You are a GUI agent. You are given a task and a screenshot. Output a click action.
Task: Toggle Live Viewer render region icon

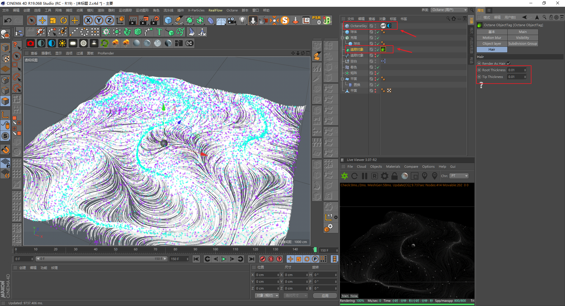[415, 176]
